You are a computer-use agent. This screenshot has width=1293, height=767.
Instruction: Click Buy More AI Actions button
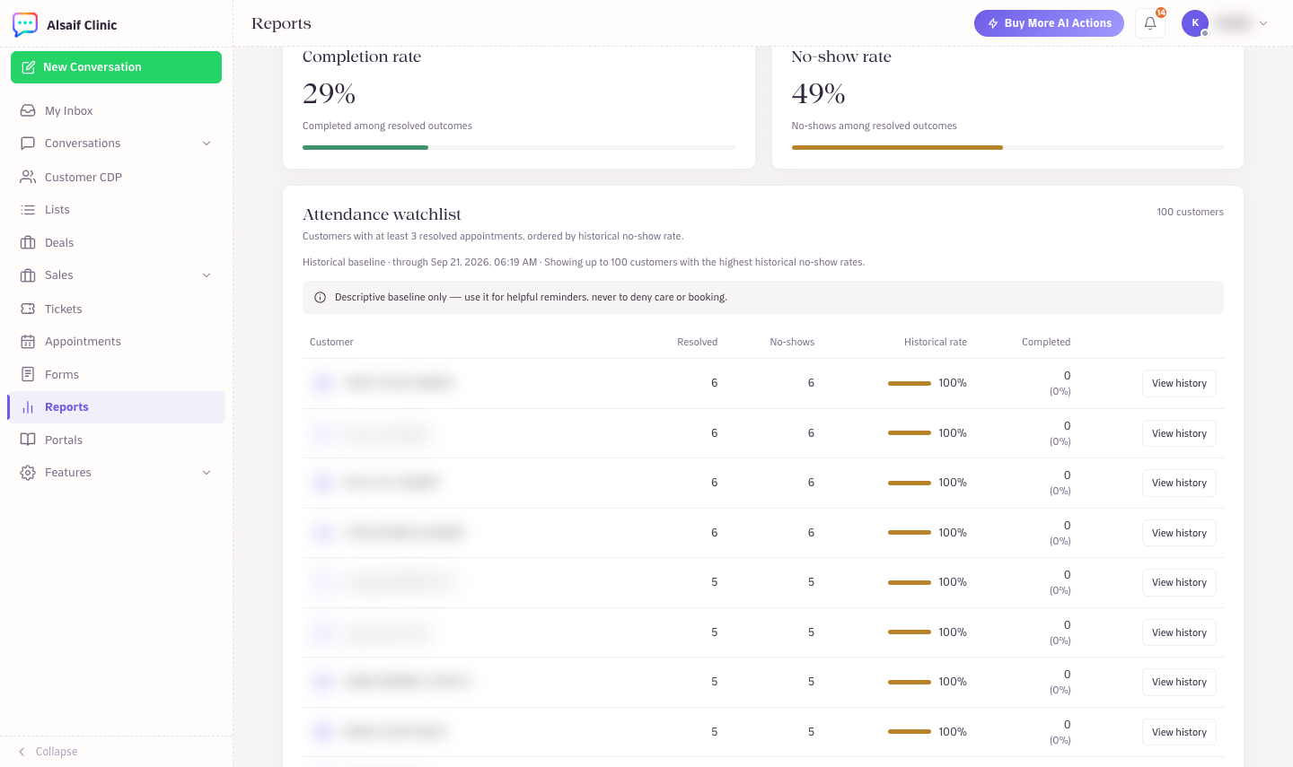[x=1049, y=23]
